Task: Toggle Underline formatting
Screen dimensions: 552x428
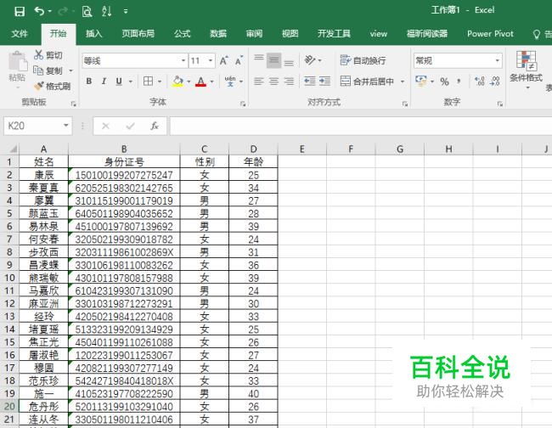Action: (x=119, y=82)
